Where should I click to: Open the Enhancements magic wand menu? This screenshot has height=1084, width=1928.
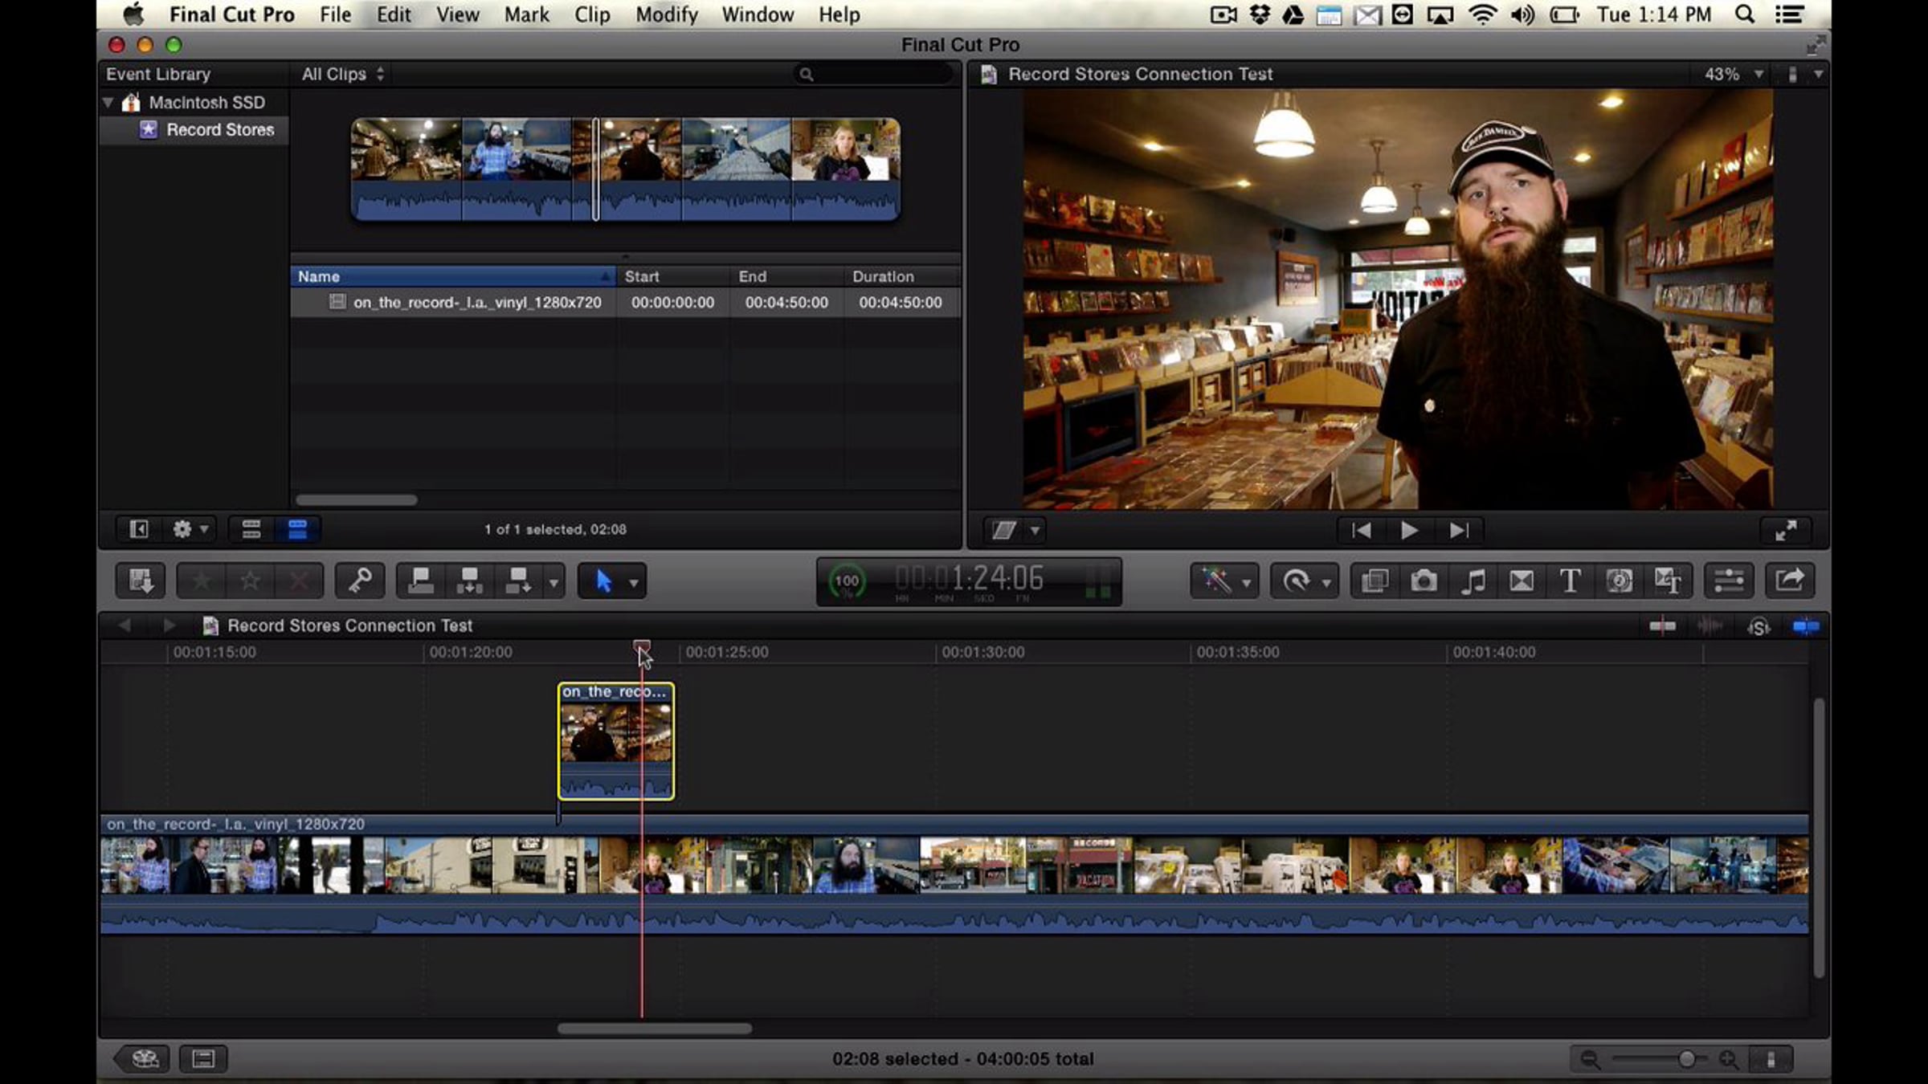[1216, 581]
